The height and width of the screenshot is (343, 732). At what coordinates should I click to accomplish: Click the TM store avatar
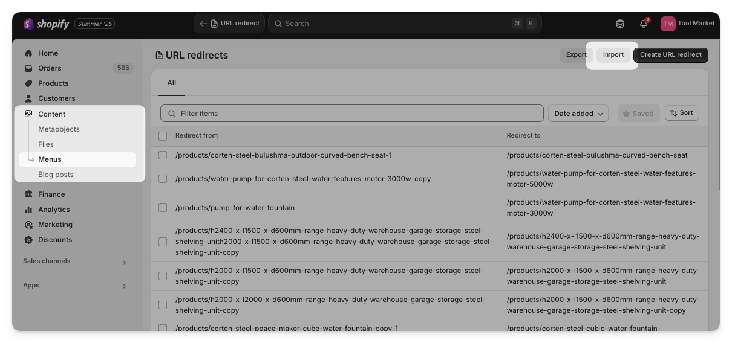[x=668, y=24]
